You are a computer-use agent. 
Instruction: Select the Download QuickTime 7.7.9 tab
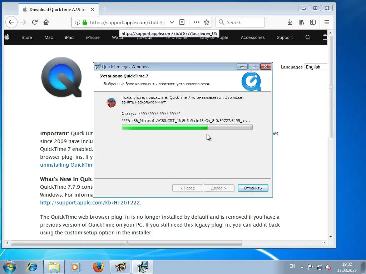pos(58,9)
